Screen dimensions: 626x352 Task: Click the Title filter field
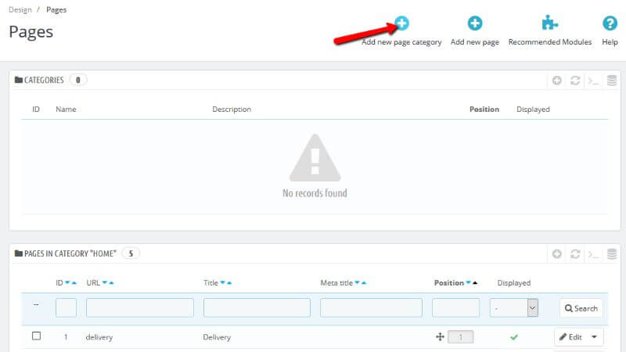[x=257, y=307]
